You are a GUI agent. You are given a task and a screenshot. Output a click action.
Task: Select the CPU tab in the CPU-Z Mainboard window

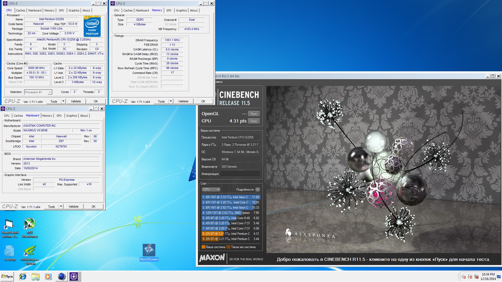click(7, 116)
